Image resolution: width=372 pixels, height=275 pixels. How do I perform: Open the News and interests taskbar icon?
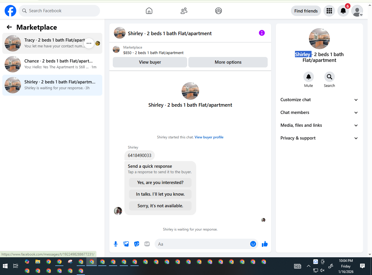point(297,266)
